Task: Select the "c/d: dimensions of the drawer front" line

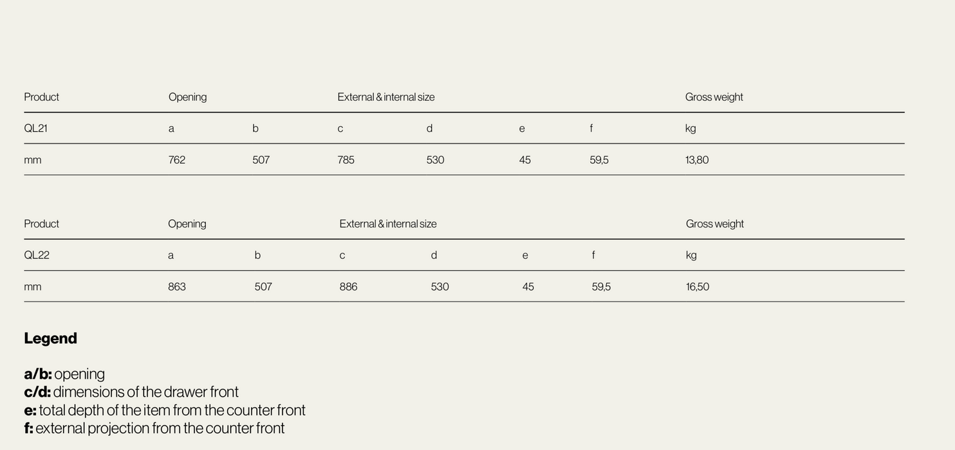Action: [x=131, y=392]
